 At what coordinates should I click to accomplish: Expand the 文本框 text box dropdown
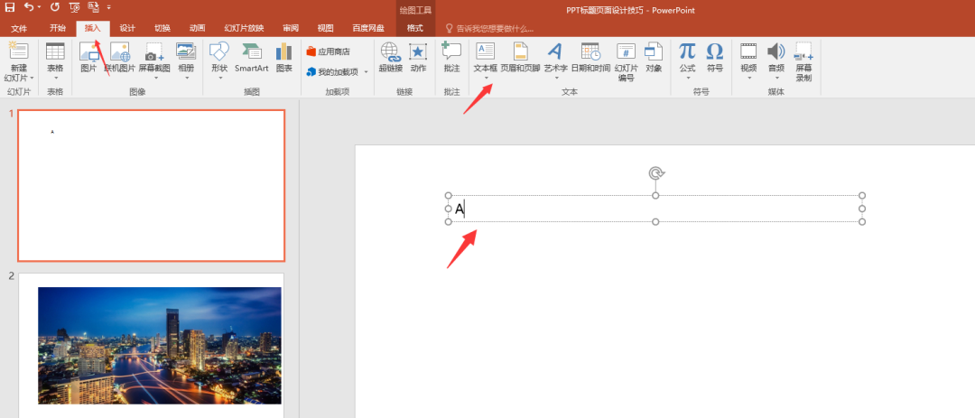tap(486, 79)
